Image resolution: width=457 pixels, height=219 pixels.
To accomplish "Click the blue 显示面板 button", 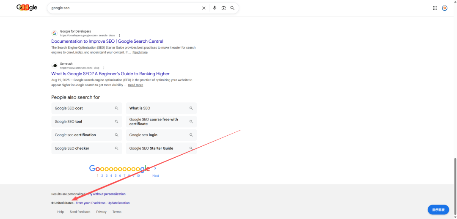I will point(438,210).
